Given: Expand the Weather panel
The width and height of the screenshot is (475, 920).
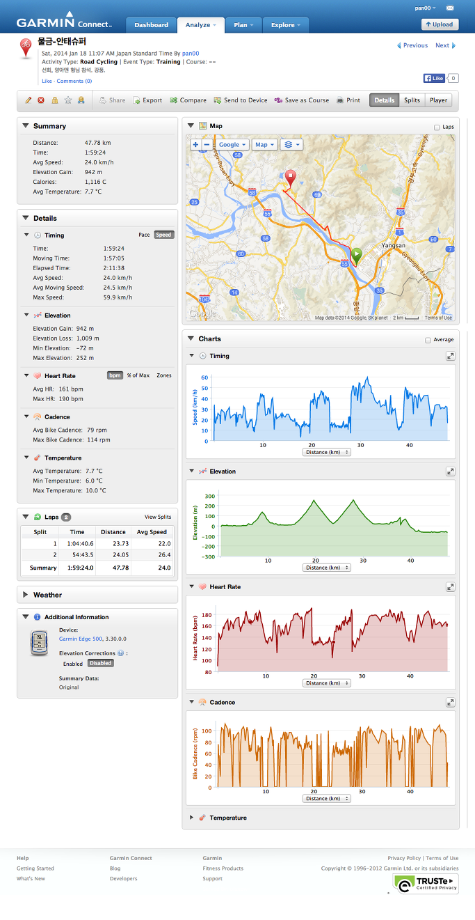Looking at the screenshot, I should (x=26, y=595).
